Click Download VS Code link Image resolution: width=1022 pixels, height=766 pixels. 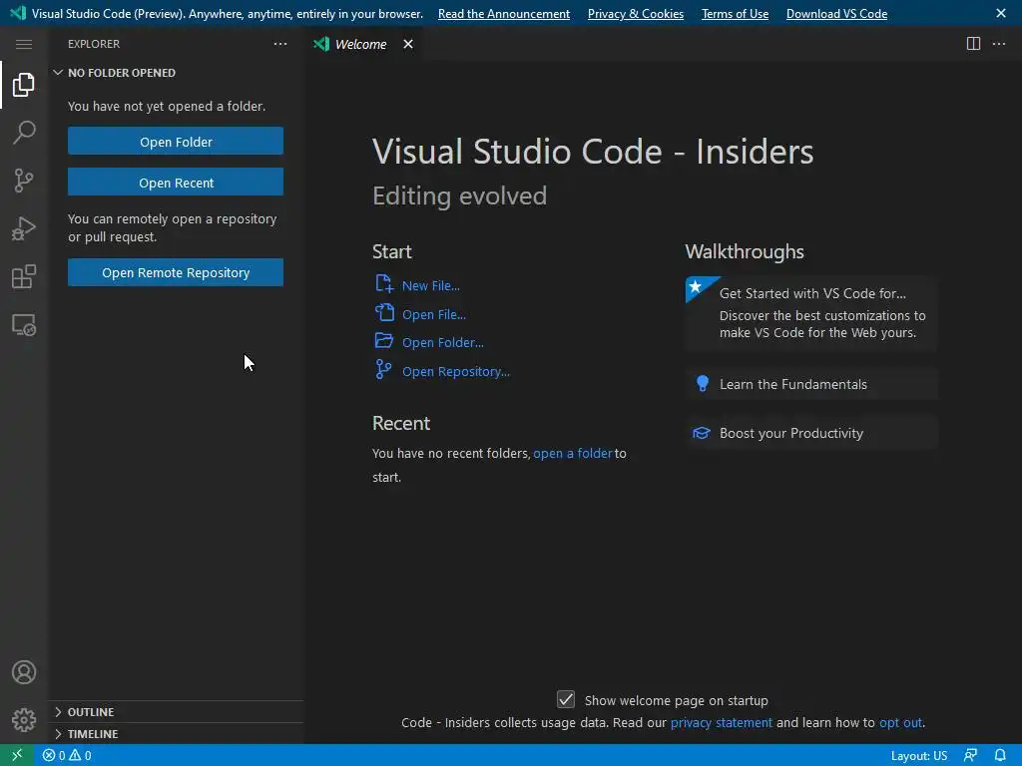coord(836,14)
